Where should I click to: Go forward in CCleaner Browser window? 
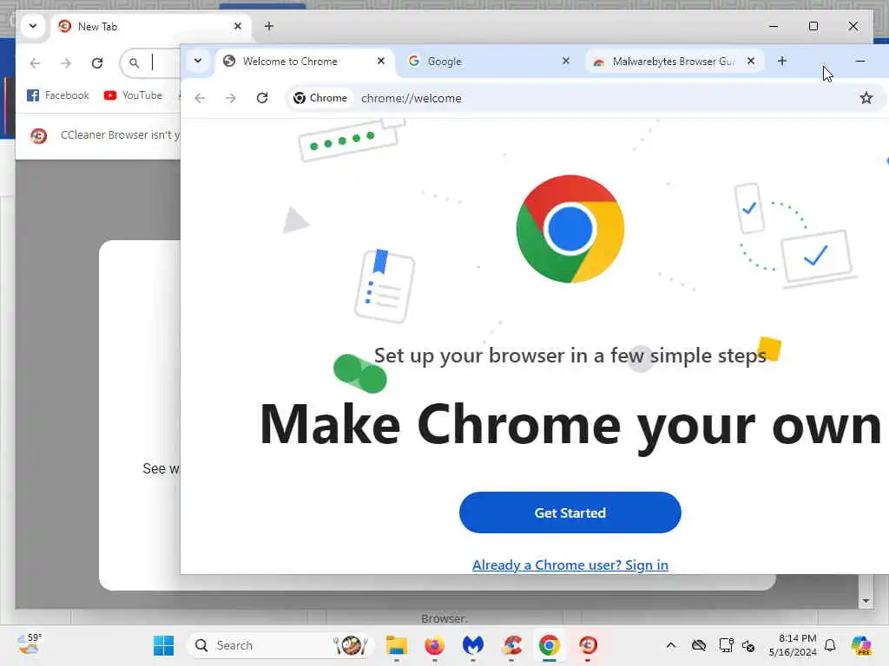66,62
